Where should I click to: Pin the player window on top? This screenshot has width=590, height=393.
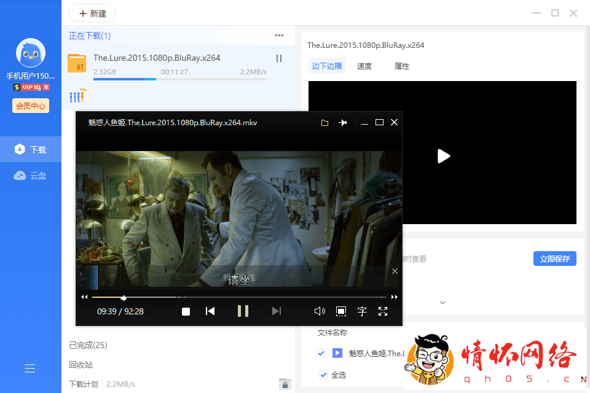point(342,123)
